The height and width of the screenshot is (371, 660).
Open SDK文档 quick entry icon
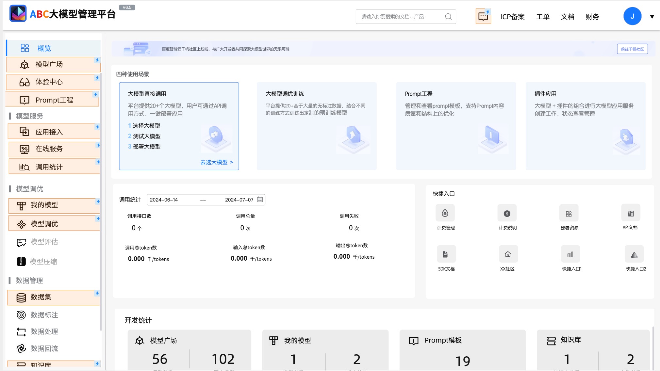pos(446,254)
